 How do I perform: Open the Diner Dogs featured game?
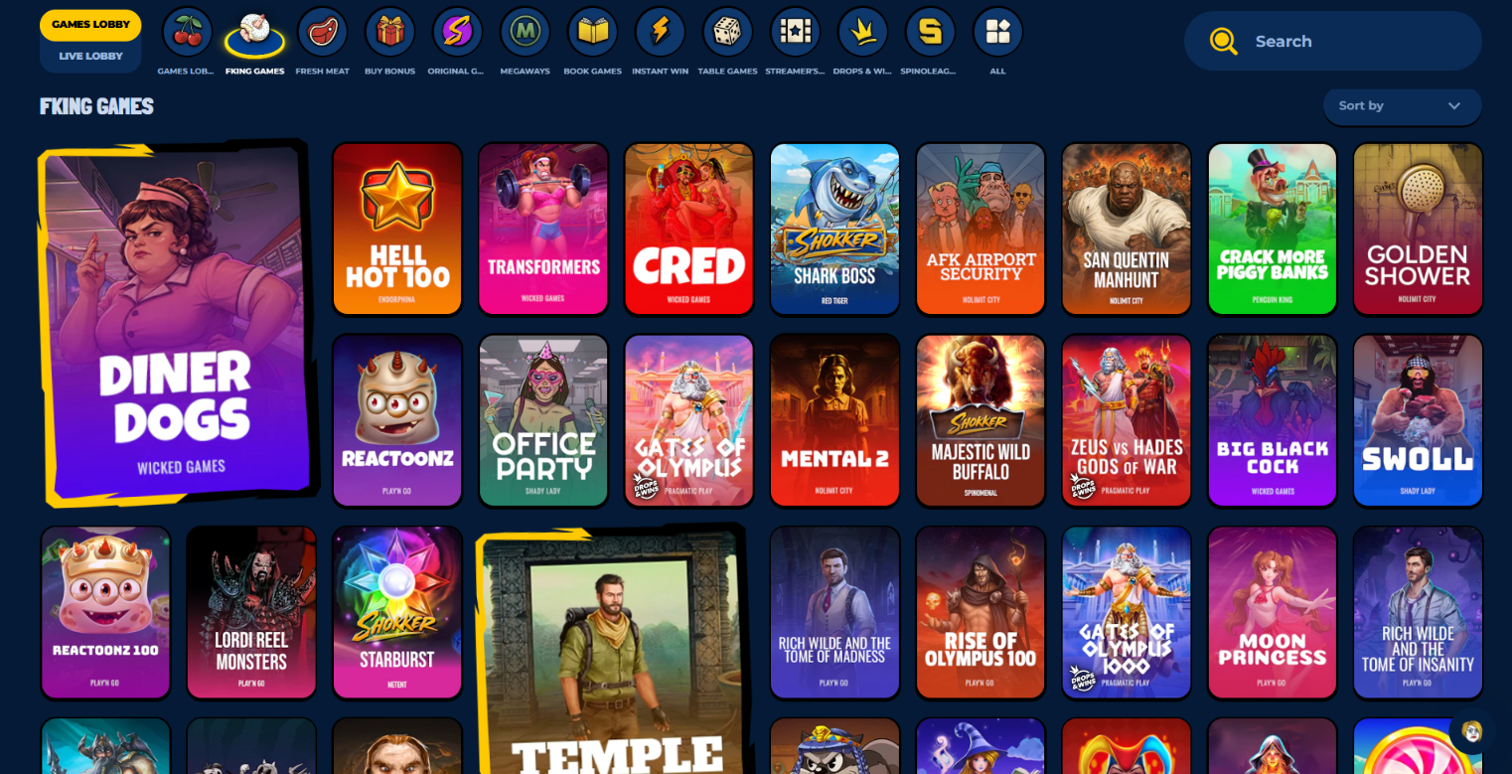pos(177,323)
